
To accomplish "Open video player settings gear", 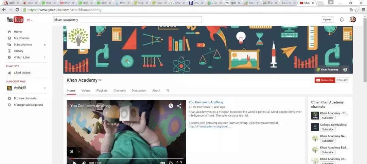I will coord(171,163).
